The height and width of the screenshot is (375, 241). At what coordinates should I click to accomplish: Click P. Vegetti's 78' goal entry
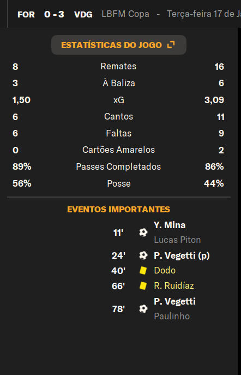point(174,301)
